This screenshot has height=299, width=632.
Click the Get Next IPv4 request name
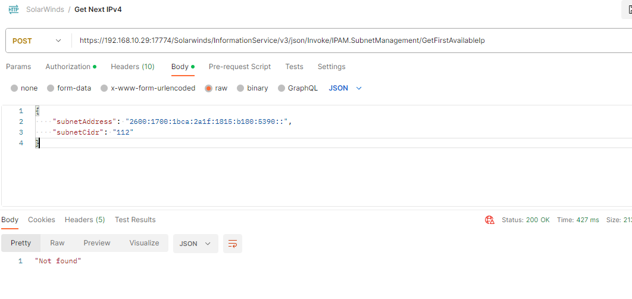coord(98,10)
